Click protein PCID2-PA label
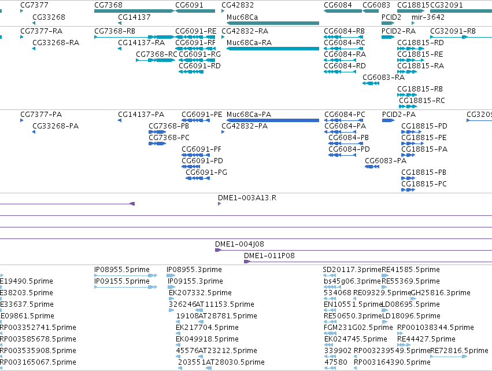The image size is (492, 371). 399,115
